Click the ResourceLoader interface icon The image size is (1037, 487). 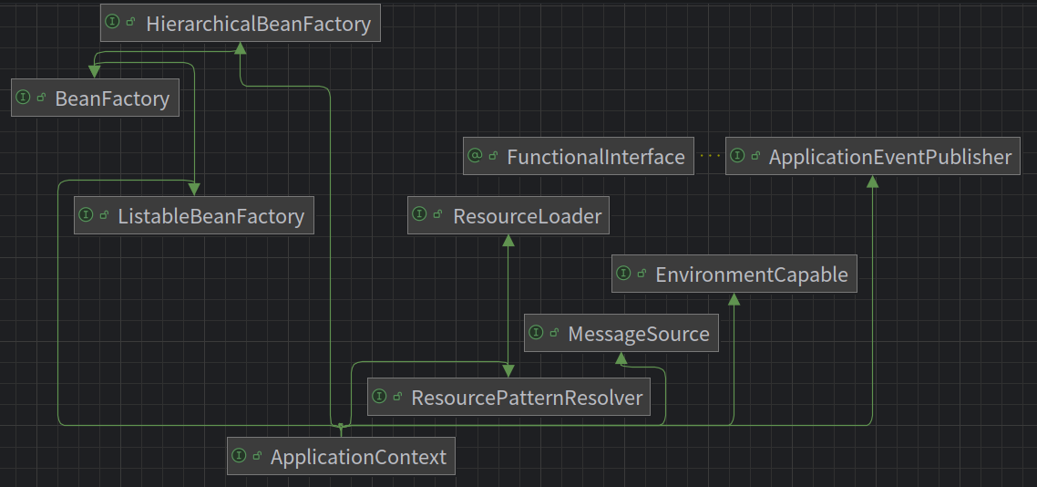pos(418,213)
